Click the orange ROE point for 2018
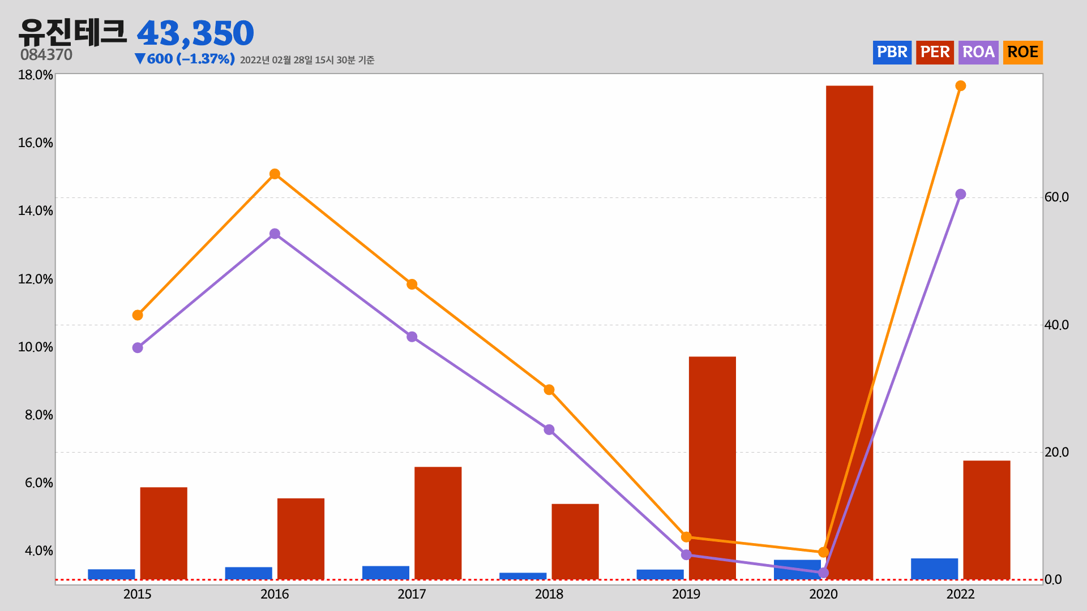 [549, 390]
